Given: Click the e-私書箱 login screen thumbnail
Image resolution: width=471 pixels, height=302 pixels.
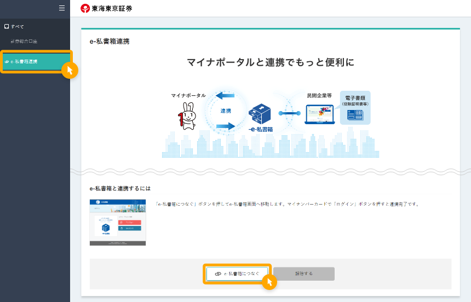Looking at the screenshot, I should (x=118, y=223).
